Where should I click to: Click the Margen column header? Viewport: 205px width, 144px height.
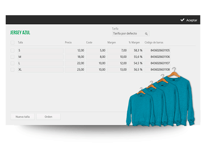click(x=112, y=42)
